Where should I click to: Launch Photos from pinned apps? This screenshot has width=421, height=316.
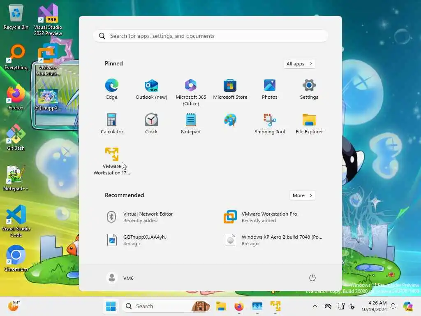(270, 89)
